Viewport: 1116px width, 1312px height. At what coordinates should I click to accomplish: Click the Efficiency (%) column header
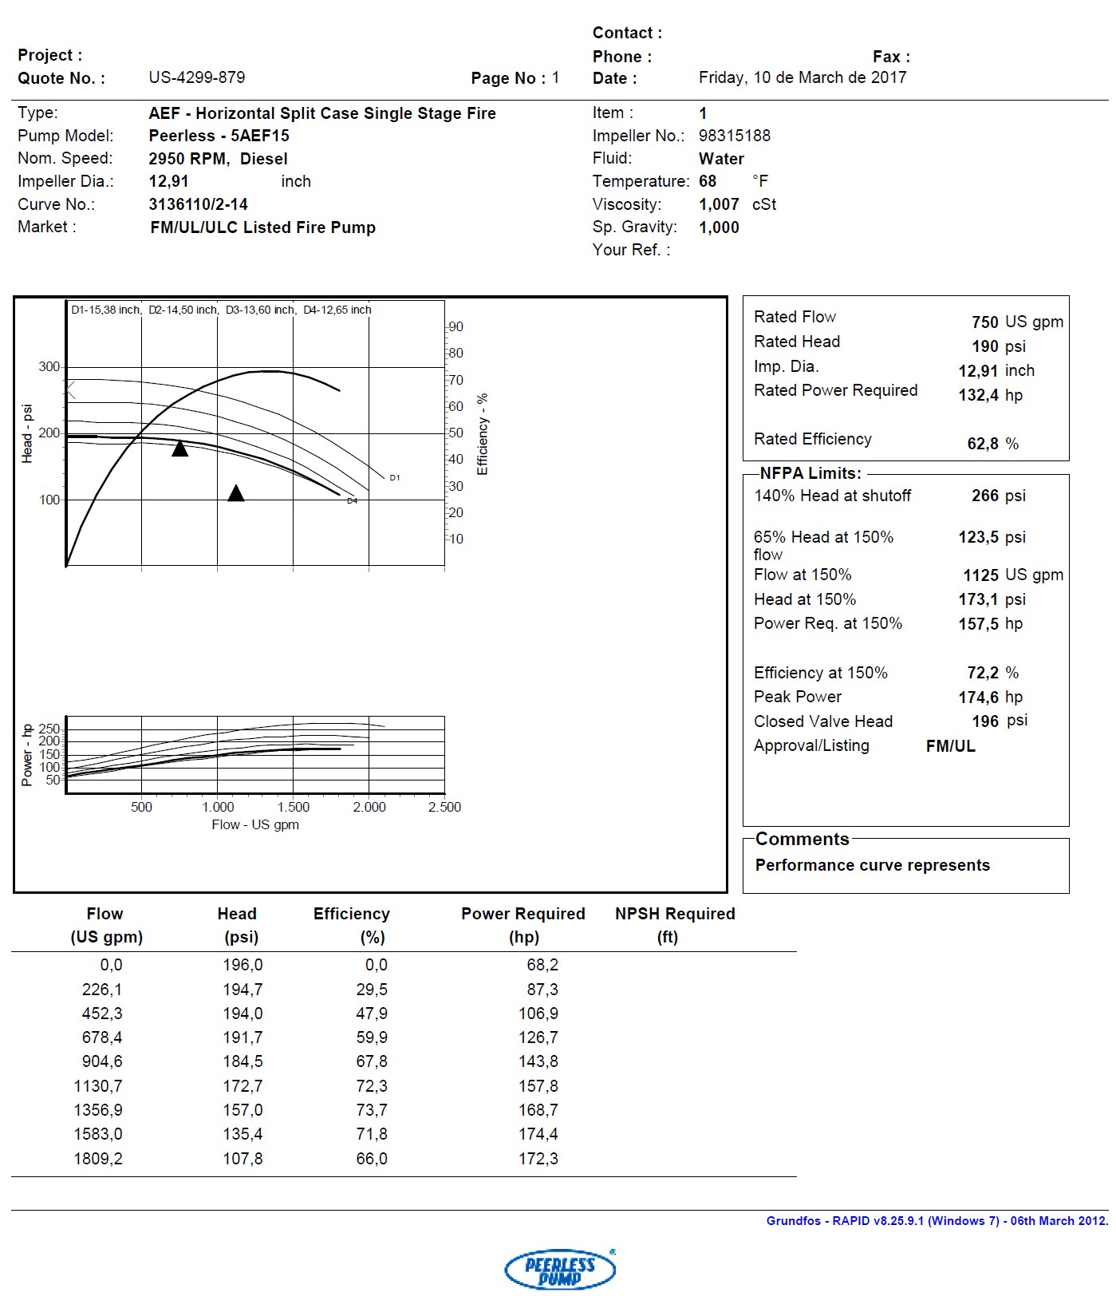pyautogui.click(x=352, y=925)
